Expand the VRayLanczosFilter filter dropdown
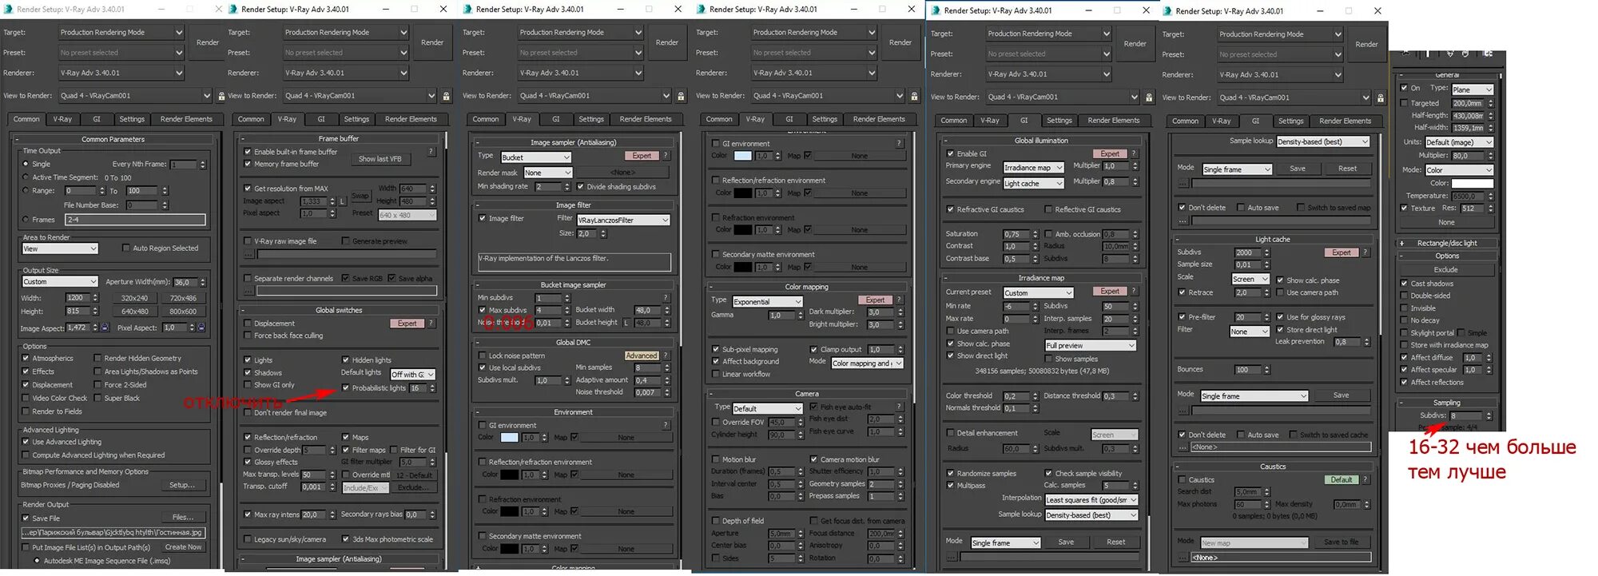 click(623, 220)
